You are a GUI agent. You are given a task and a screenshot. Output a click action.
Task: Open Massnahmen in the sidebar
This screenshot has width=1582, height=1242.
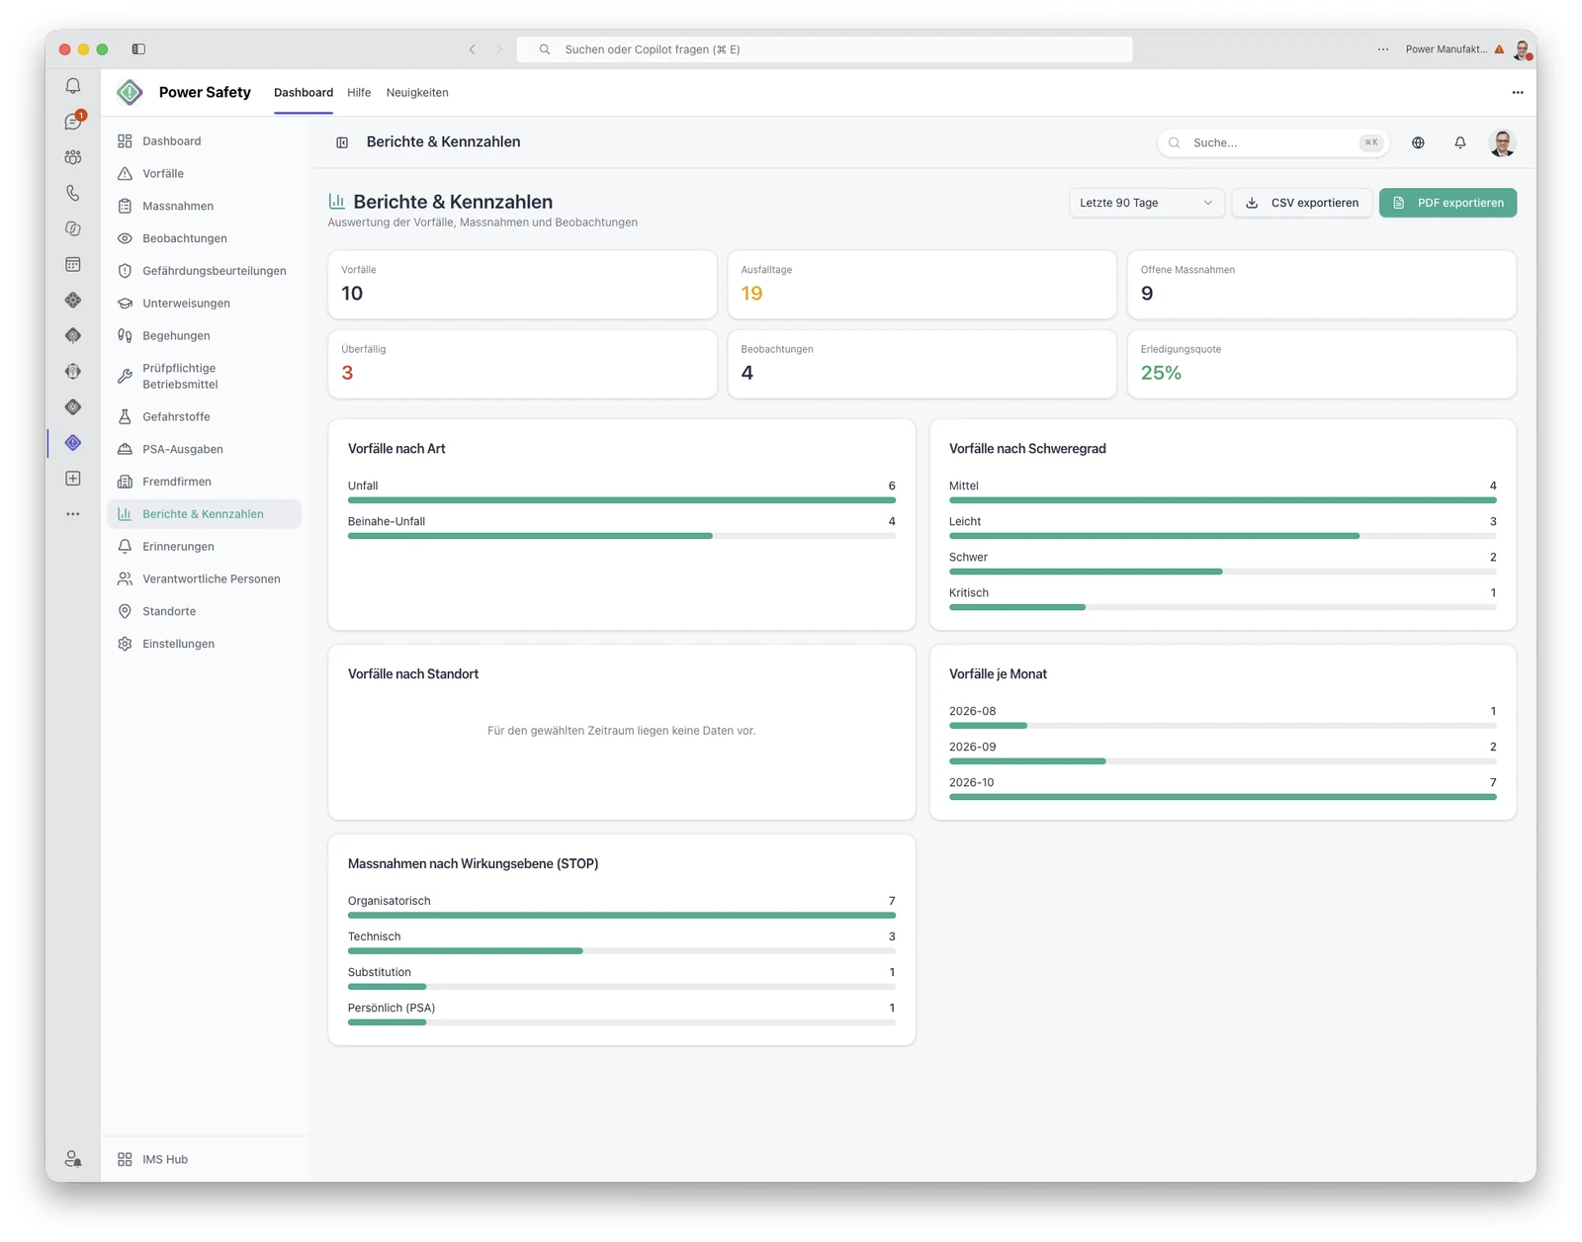tap(204, 206)
